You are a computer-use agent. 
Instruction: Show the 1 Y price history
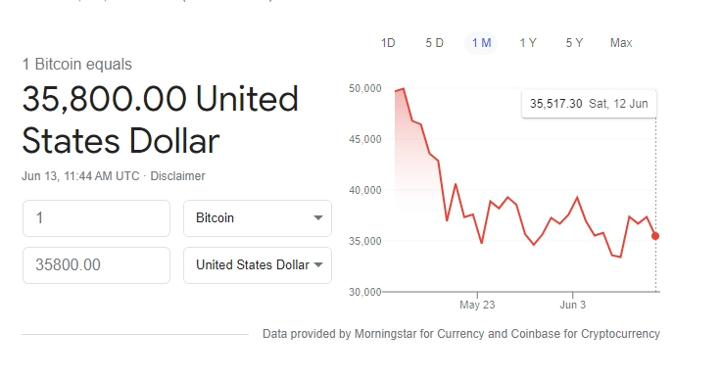tap(528, 43)
